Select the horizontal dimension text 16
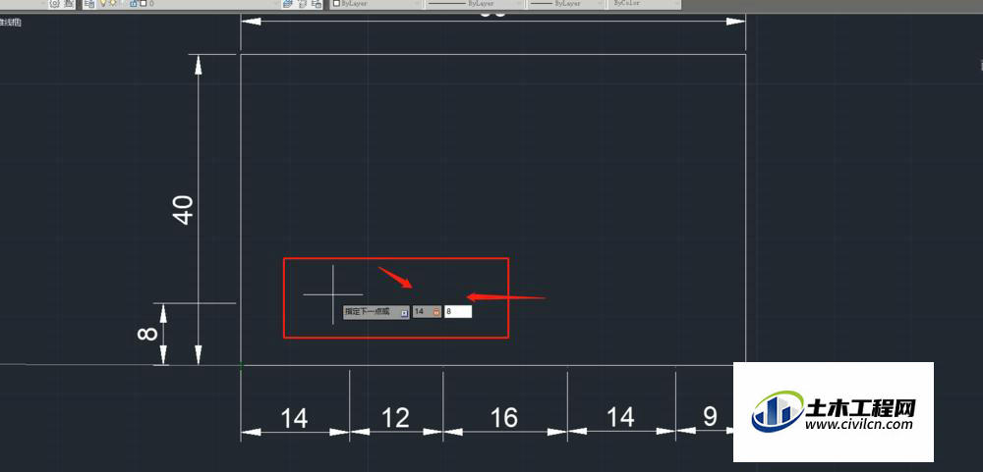983x472 pixels. pyautogui.click(x=504, y=418)
